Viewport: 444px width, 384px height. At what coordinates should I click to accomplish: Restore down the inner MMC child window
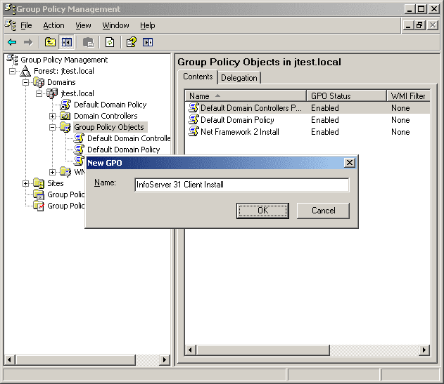419,25
